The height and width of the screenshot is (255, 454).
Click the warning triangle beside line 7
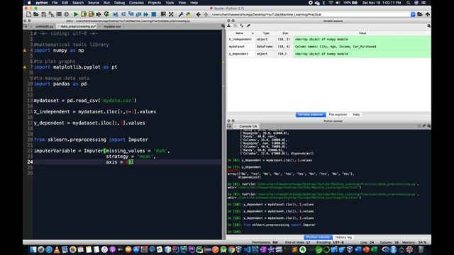tap(25, 67)
